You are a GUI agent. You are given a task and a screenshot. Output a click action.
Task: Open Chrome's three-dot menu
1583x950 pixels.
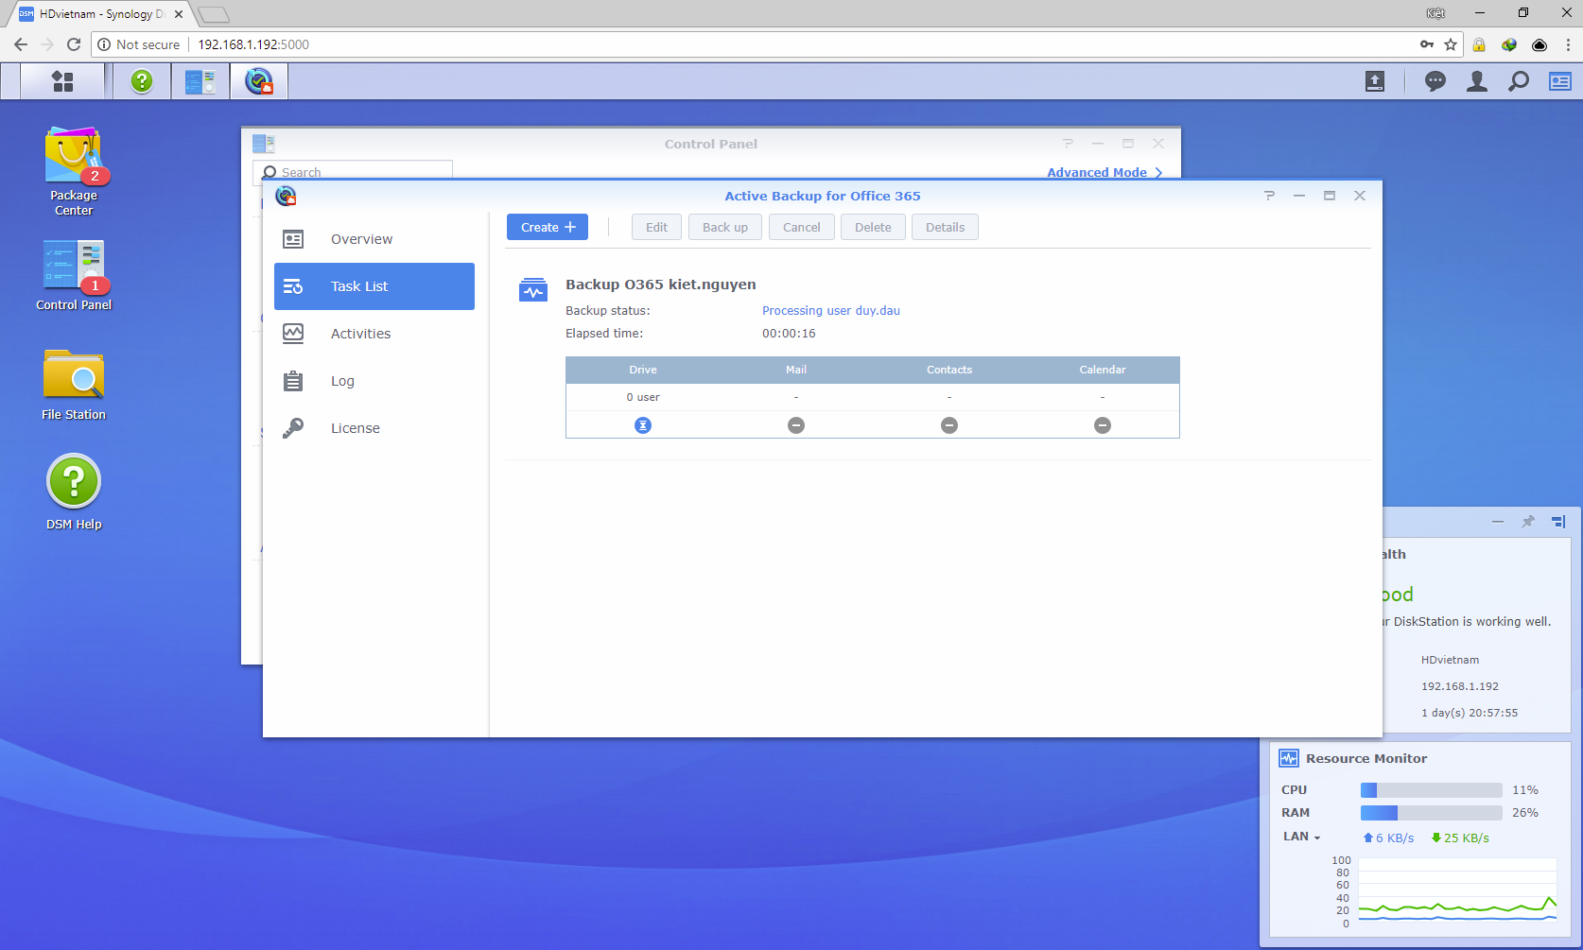pyautogui.click(x=1568, y=44)
